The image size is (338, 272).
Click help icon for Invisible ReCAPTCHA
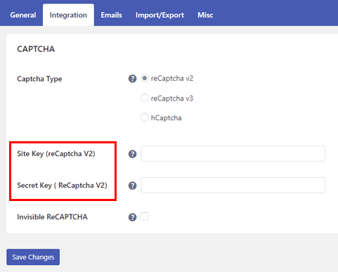click(132, 217)
